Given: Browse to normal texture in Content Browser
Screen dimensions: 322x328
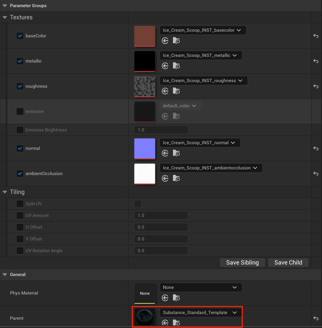Looking at the screenshot, I should [176, 153].
